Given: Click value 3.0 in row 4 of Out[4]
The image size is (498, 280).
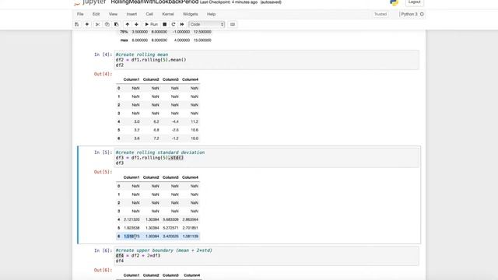Looking at the screenshot, I should click(137, 121).
